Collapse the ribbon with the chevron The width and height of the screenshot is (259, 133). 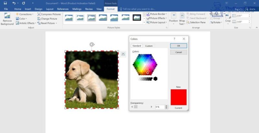(257, 28)
